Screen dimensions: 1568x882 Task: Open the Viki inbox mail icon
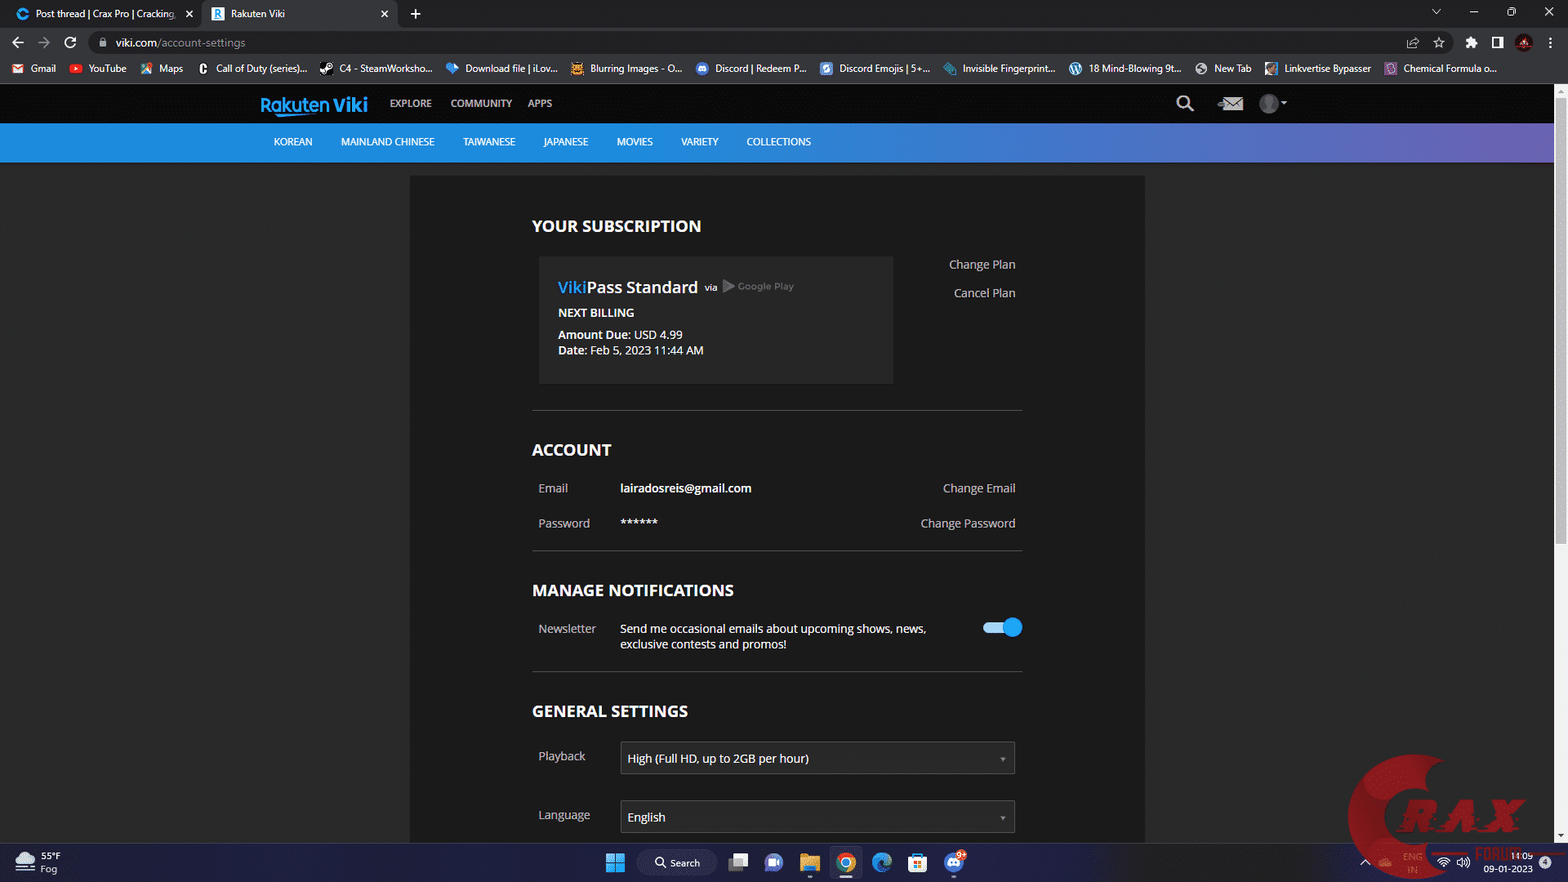point(1230,104)
